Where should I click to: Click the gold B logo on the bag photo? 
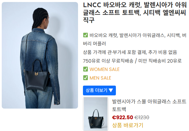(36, 74)
